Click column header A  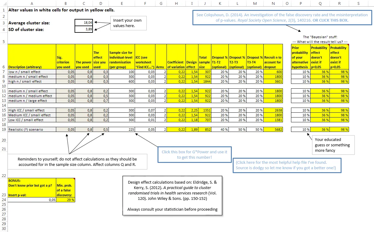pos(32,3)
